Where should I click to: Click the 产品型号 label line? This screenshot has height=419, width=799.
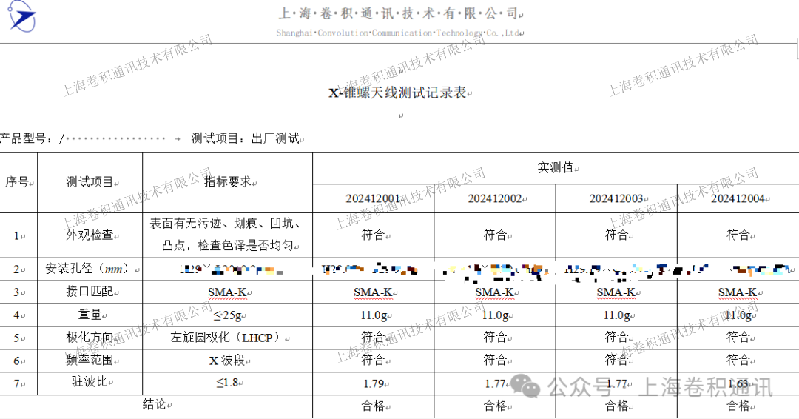click(83, 138)
